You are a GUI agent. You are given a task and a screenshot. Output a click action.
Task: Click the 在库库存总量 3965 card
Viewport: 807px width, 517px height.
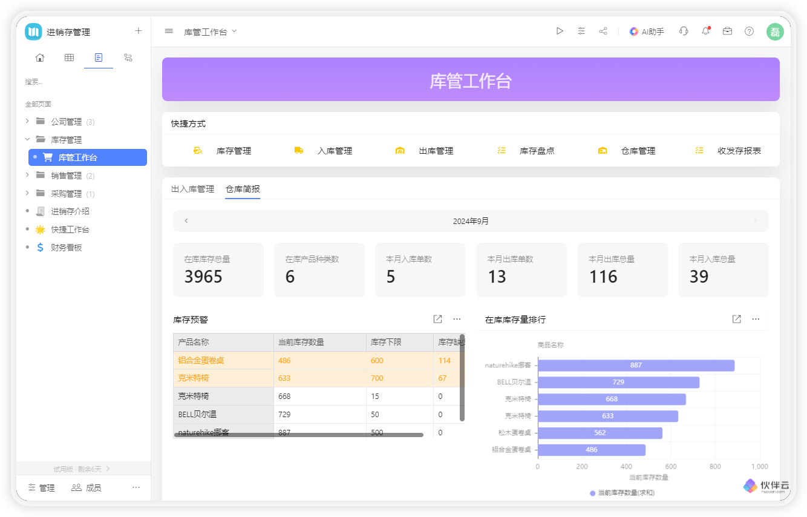coord(218,270)
